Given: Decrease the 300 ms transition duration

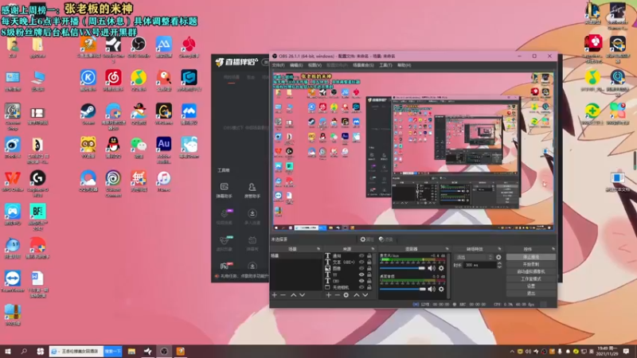Looking at the screenshot, I should 499,267.
